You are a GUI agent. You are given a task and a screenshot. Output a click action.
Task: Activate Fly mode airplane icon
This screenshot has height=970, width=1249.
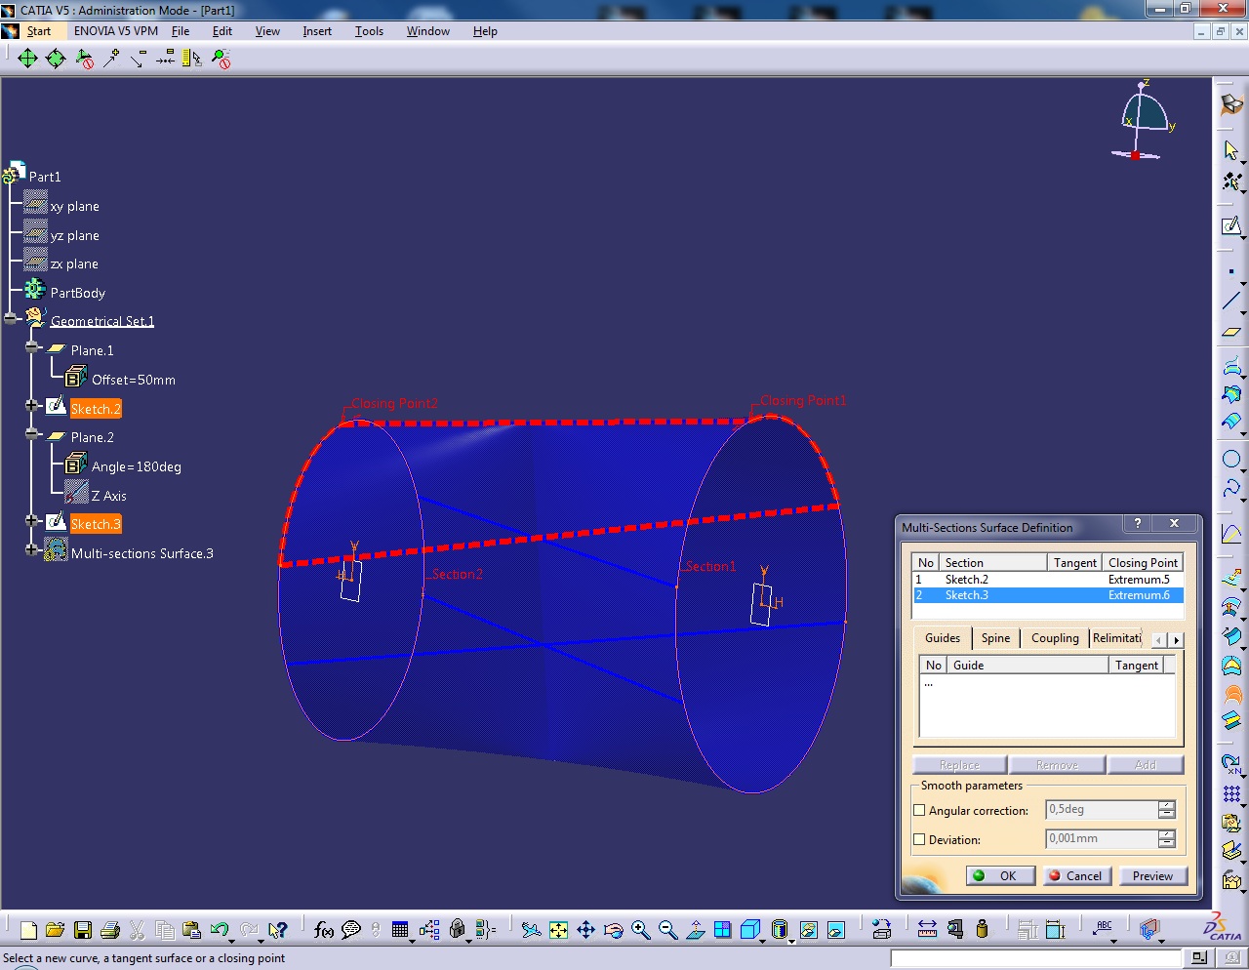click(531, 930)
